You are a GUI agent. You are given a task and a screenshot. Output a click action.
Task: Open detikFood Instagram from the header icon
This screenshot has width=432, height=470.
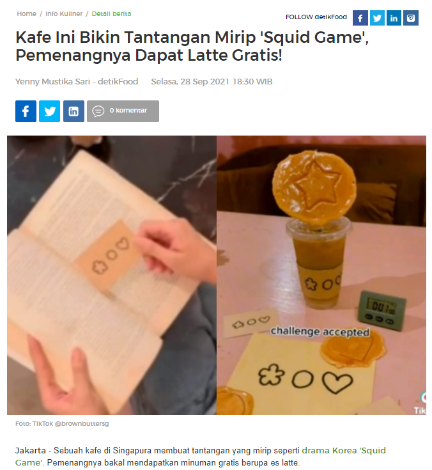[411, 18]
